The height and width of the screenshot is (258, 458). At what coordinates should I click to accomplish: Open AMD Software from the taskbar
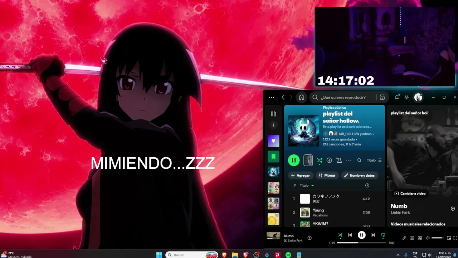(277, 255)
